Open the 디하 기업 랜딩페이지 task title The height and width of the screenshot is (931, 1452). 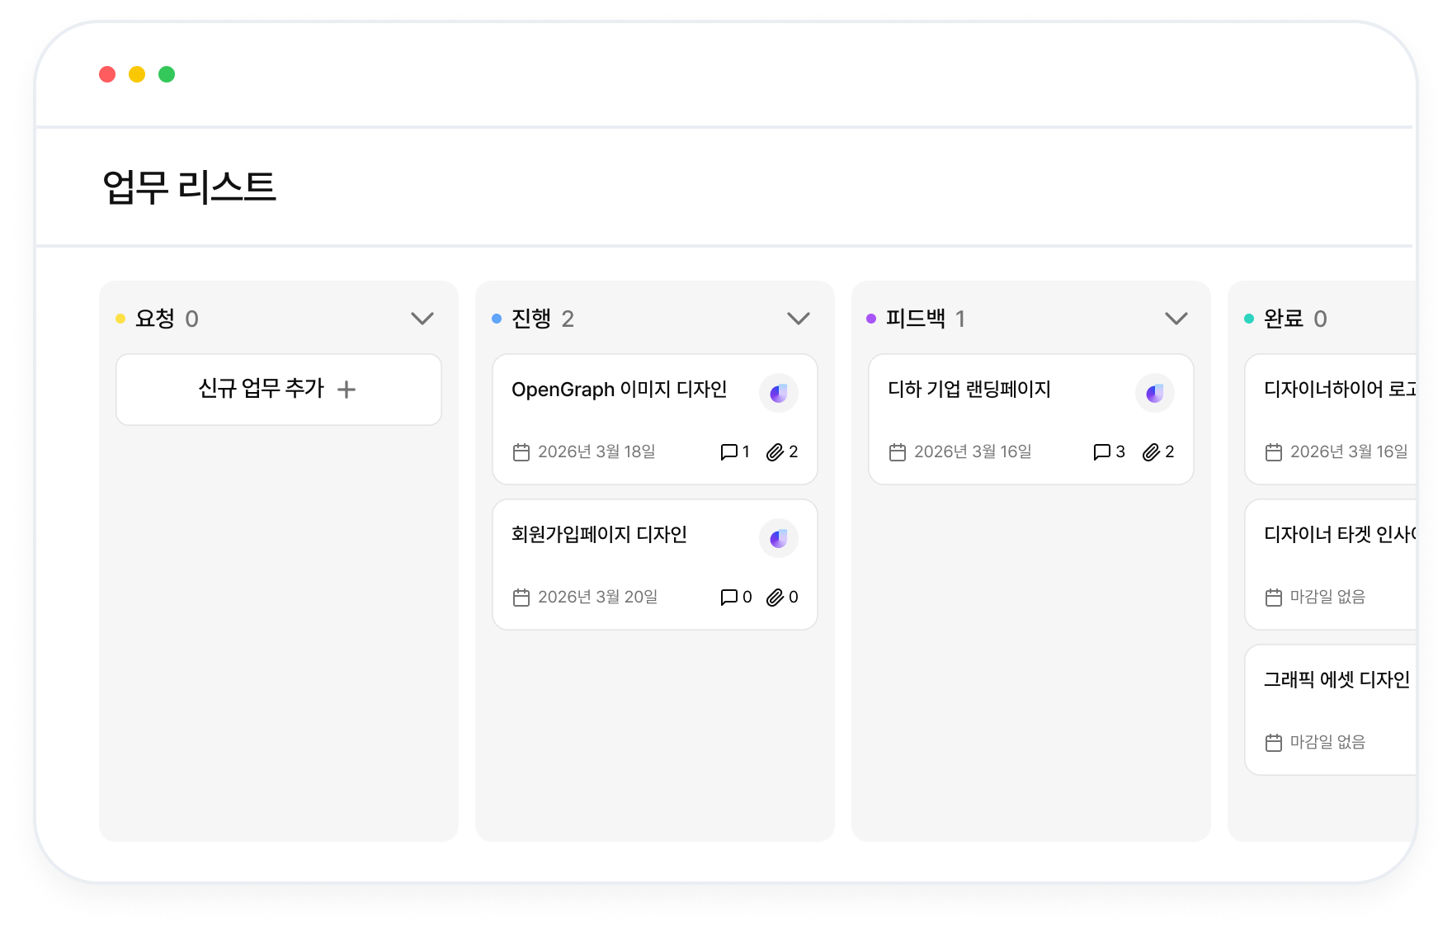coord(969,389)
